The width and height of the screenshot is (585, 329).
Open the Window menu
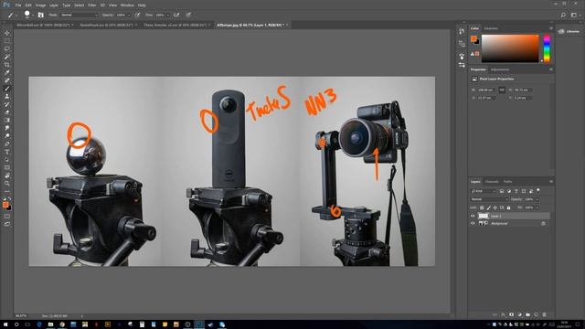coord(127,5)
